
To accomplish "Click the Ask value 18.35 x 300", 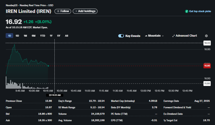I will (45, 120).
